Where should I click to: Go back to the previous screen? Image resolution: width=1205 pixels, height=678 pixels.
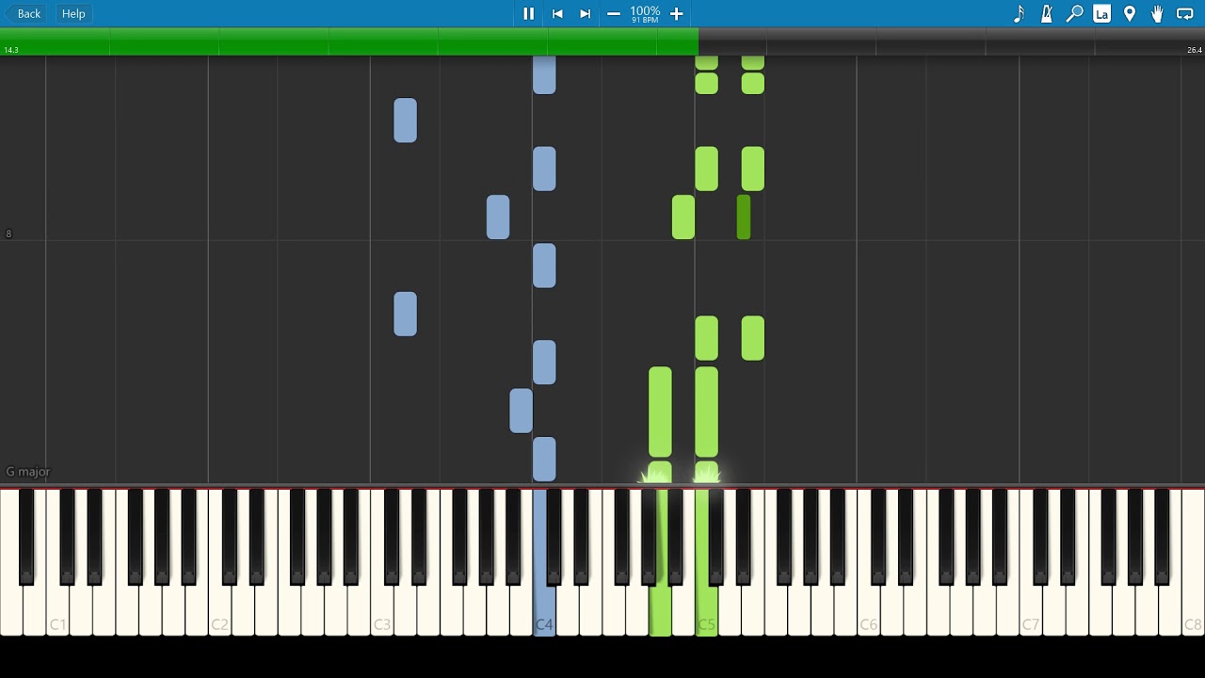24,13
